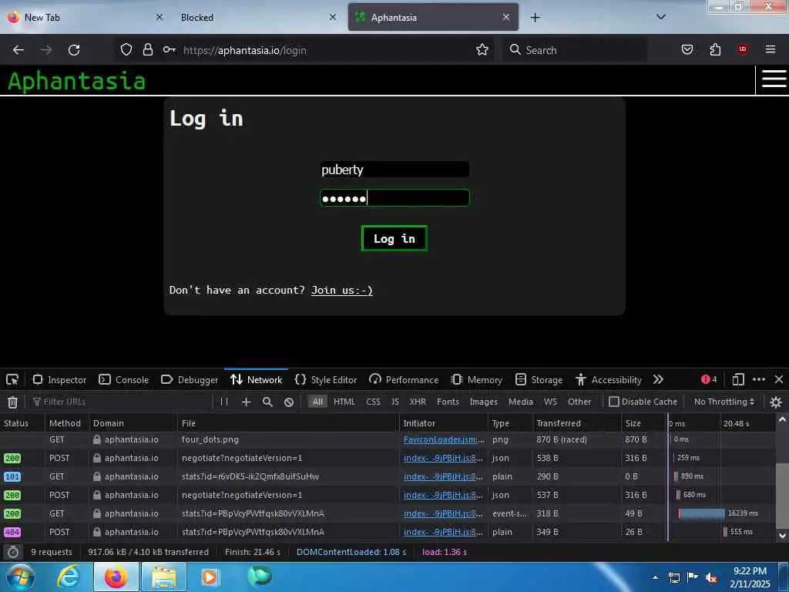Open the Aphantasia logo link
The width and height of the screenshot is (789, 592).
[x=76, y=80]
